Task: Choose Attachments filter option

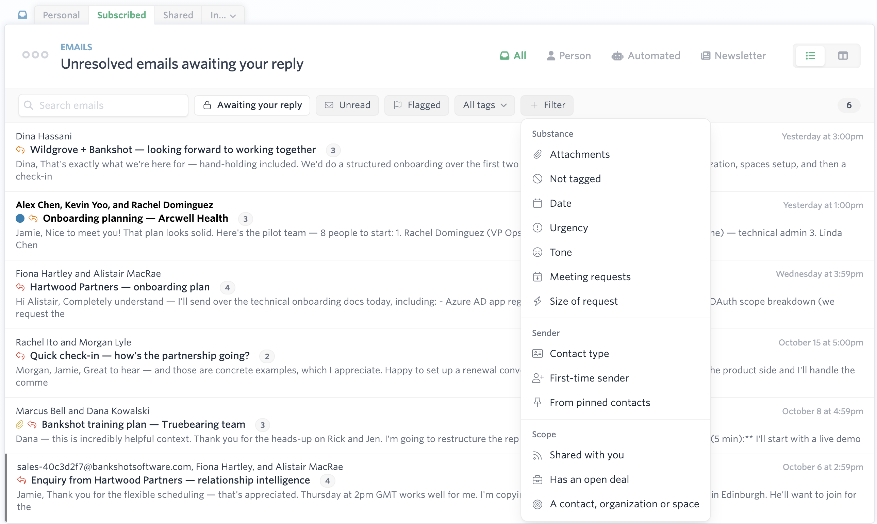Action: (616, 154)
